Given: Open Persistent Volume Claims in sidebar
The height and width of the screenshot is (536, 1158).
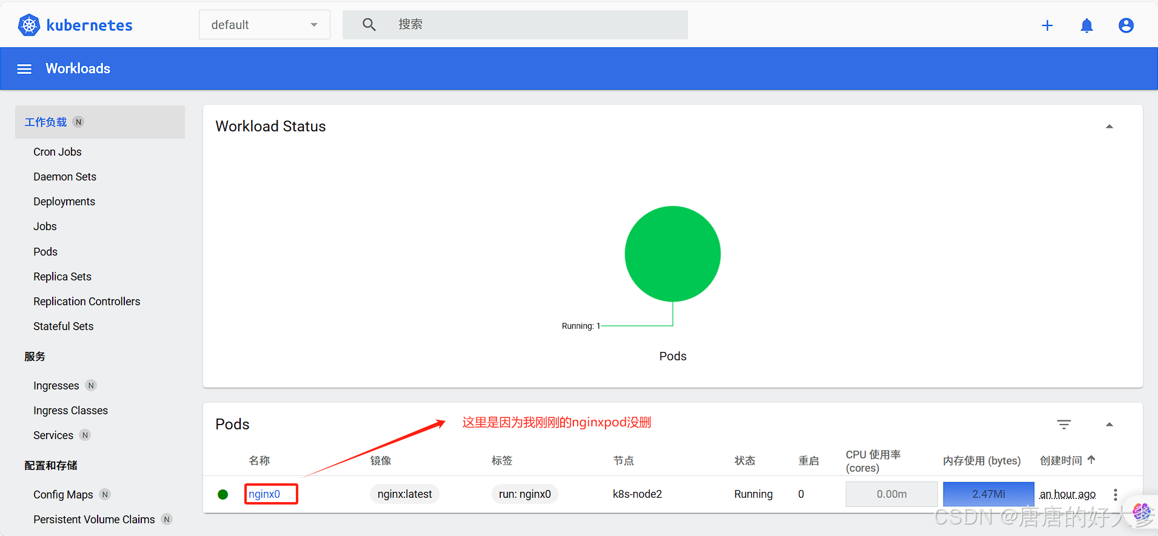Looking at the screenshot, I should click(x=94, y=520).
